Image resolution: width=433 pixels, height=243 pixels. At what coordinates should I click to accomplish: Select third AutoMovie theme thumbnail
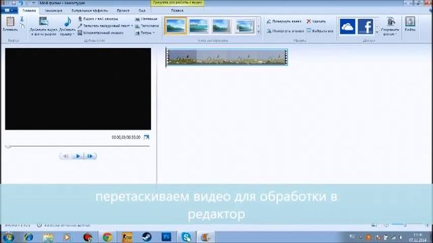pyautogui.click(x=221, y=26)
